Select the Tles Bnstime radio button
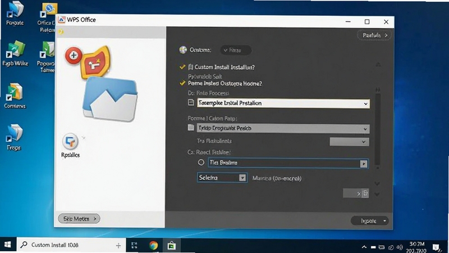The image size is (449, 253). [201, 162]
